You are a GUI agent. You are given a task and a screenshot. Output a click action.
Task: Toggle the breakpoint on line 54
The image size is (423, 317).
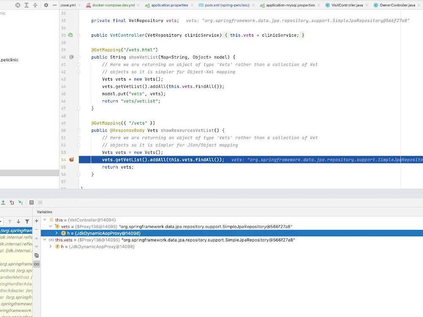point(71,160)
